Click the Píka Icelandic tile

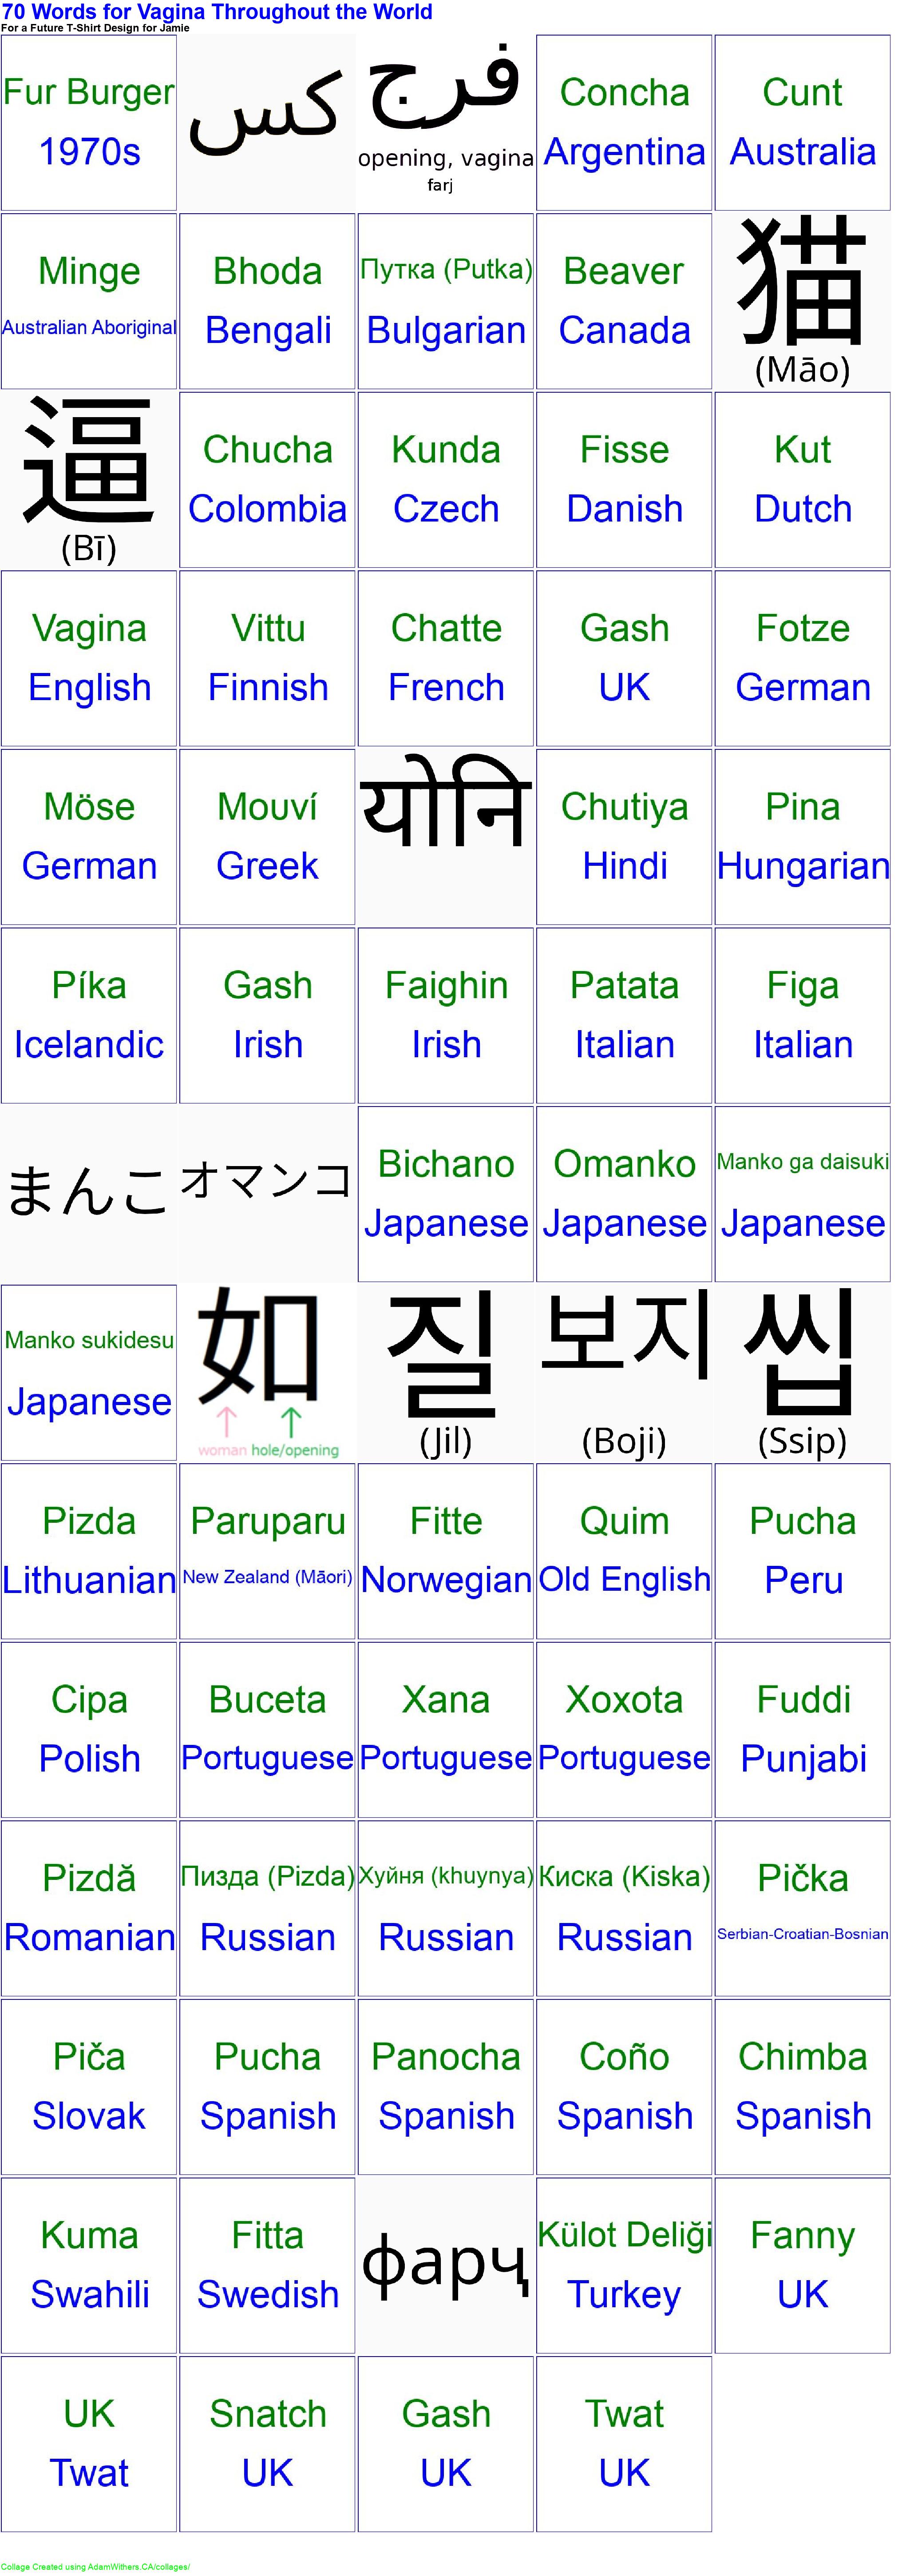coord(89,1015)
